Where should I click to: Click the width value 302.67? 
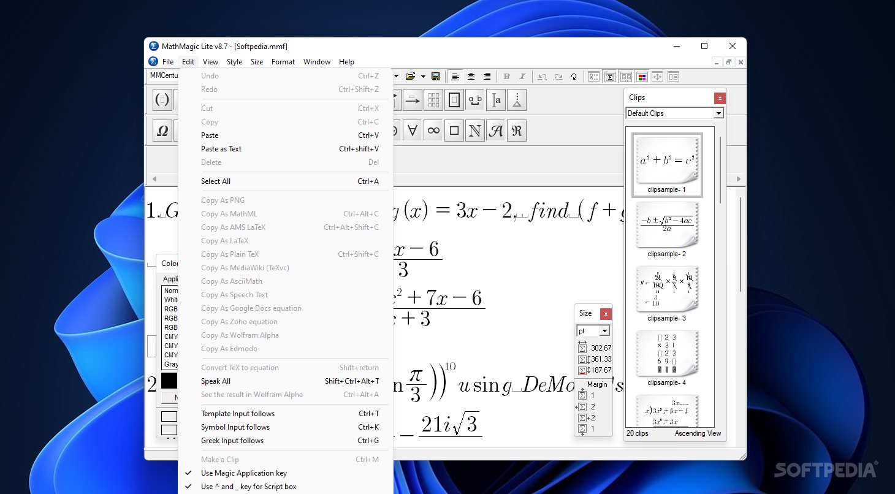[x=601, y=348]
